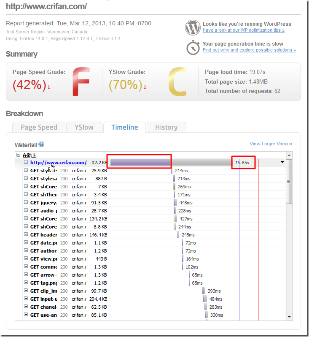Collapse the 在路上 waterfall group

tap(19, 155)
